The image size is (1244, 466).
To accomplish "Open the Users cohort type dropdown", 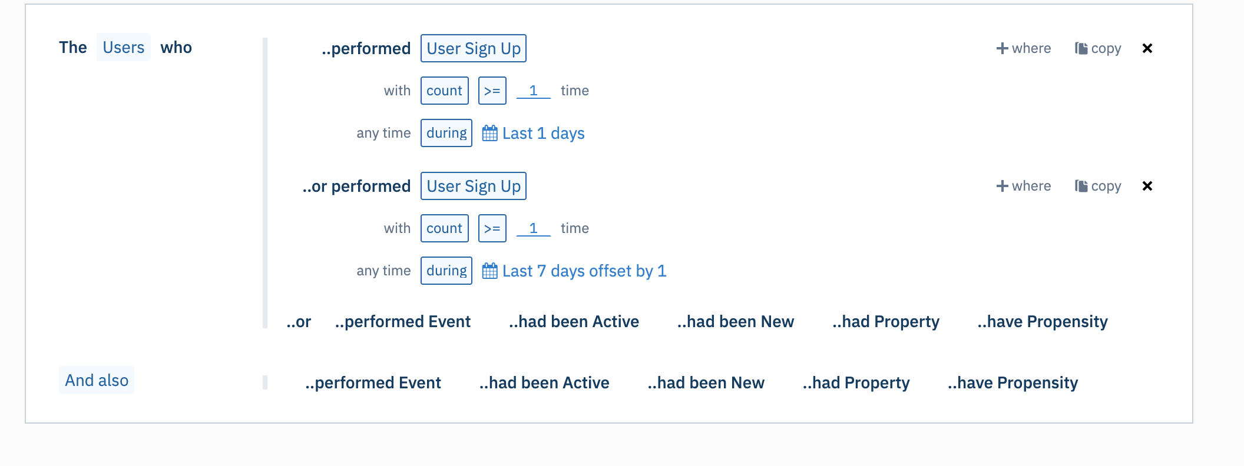I will 124,47.
